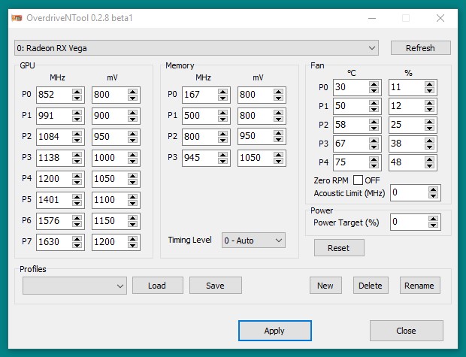This screenshot has height=357, width=466.
Task: Increase Power Target percent up arrow
Action: pos(434,218)
